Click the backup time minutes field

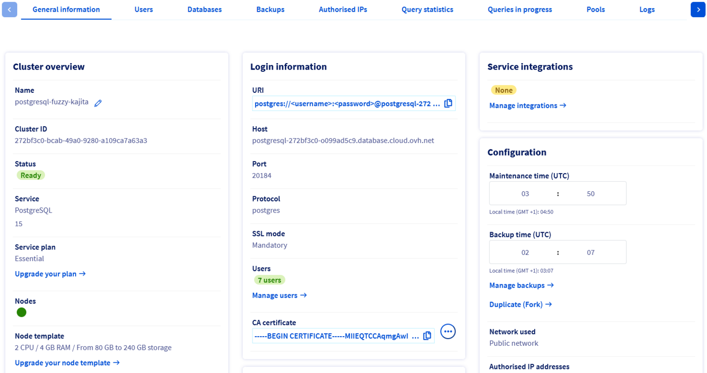(x=591, y=252)
